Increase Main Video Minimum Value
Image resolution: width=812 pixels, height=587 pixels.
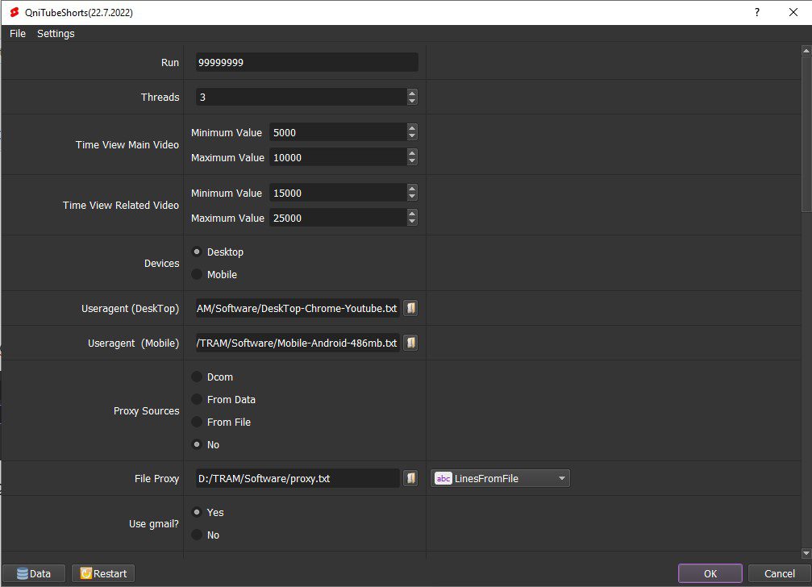(x=412, y=128)
